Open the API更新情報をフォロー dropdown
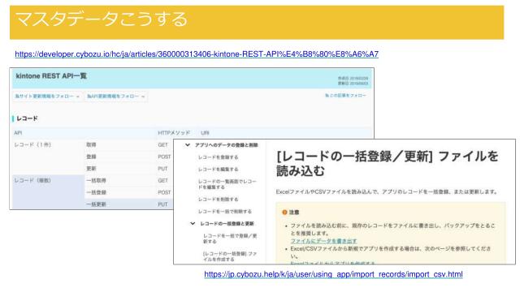The height and width of the screenshot is (292, 520). tap(116, 96)
